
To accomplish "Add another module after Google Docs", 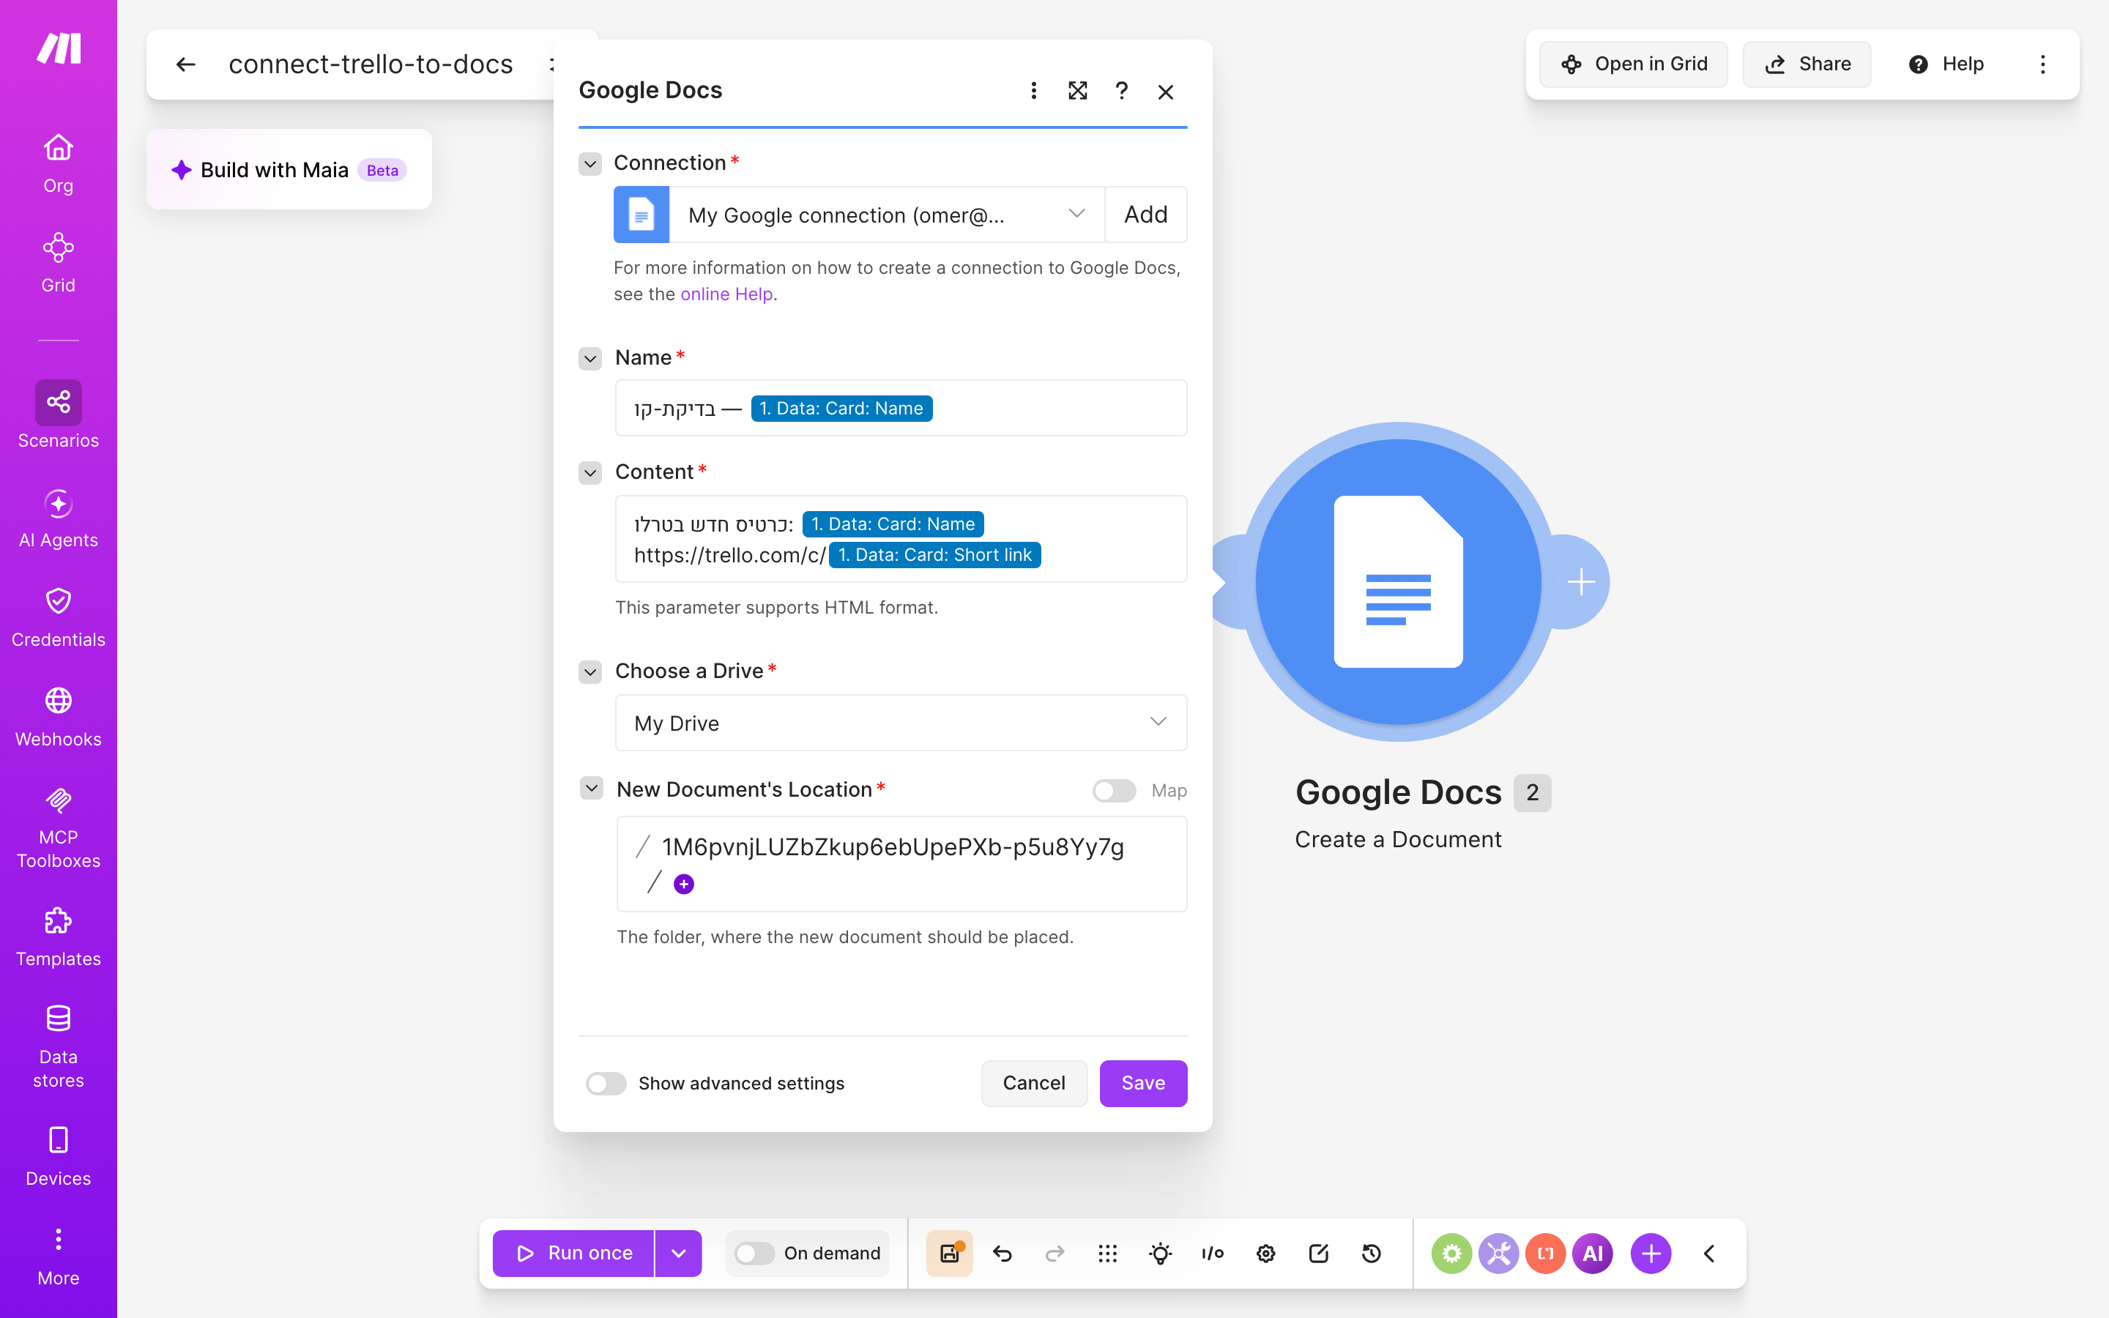I will (x=1581, y=582).
